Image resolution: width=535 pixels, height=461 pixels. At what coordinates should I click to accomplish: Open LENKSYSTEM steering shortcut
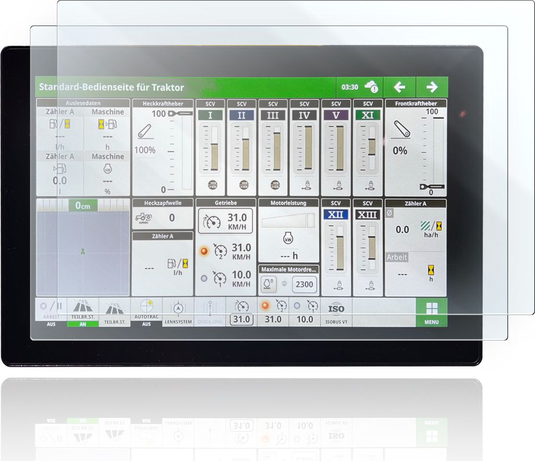point(178,312)
